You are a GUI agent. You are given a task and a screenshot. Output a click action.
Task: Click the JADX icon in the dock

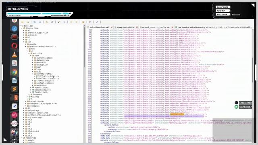(x=15, y=132)
